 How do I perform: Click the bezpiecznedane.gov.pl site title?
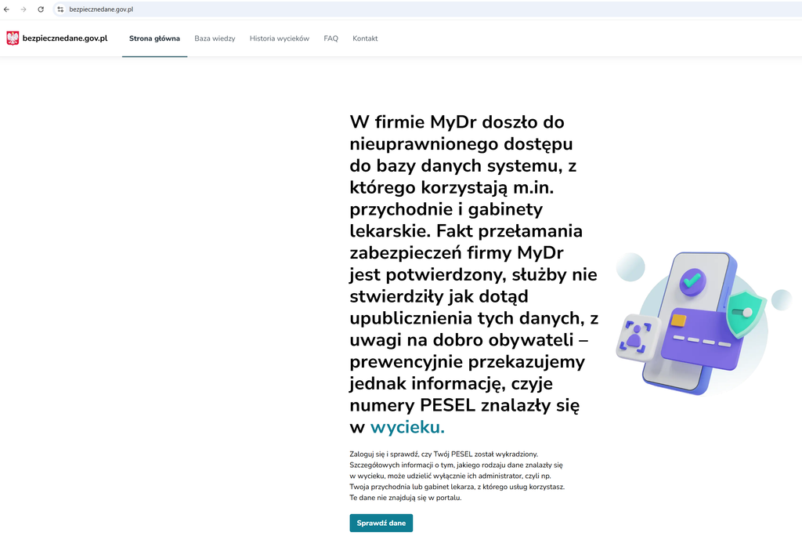65,38
